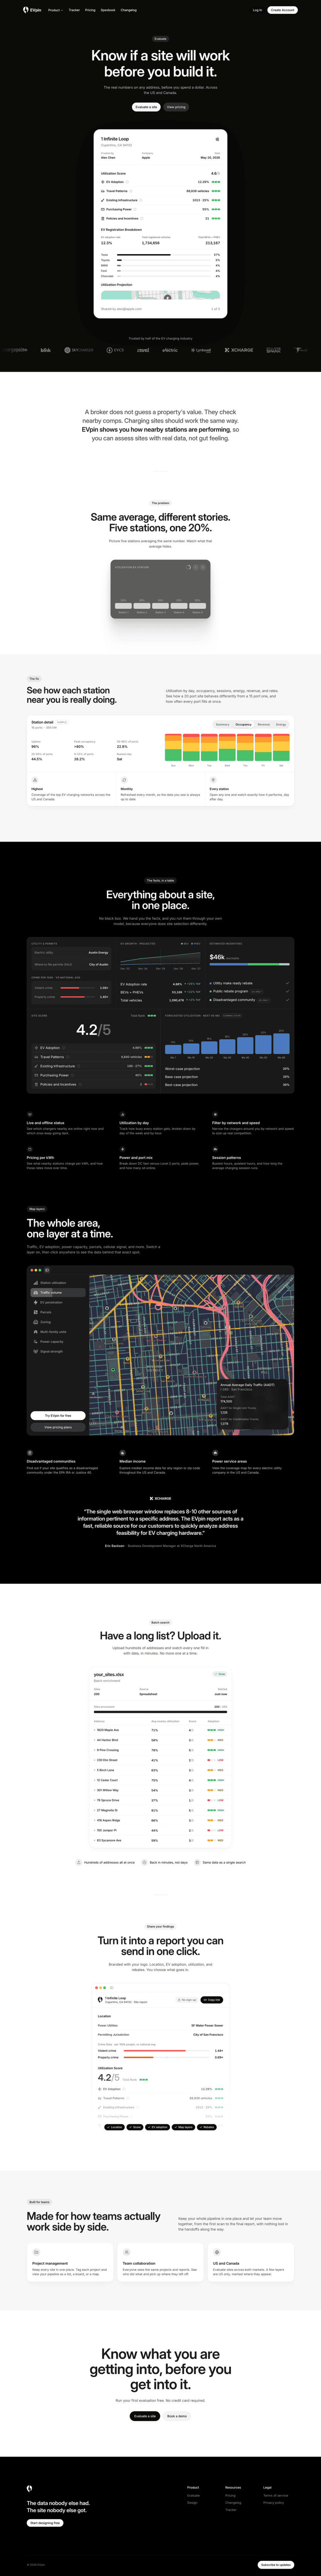
Task: Open Sponsors in the top navigation
Action: [108, 10]
